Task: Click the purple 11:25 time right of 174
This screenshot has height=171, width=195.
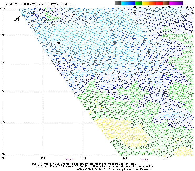Action: (144, 160)
